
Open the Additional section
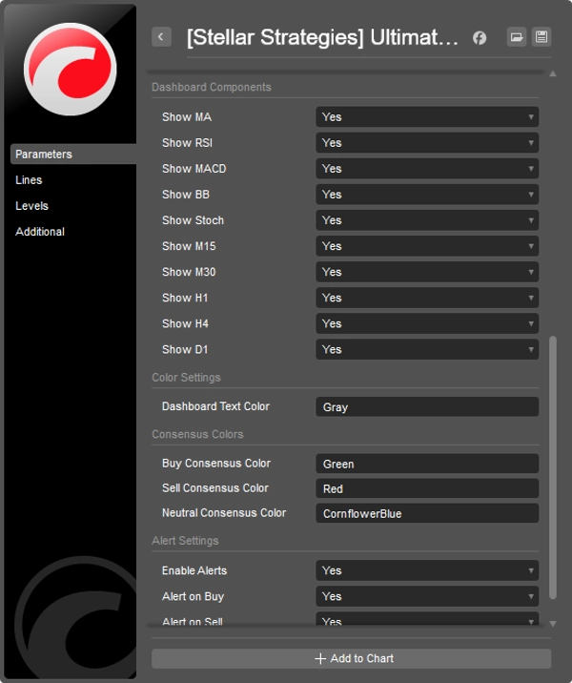(x=40, y=232)
